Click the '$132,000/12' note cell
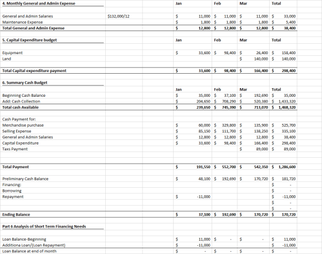 coord(118,16)
